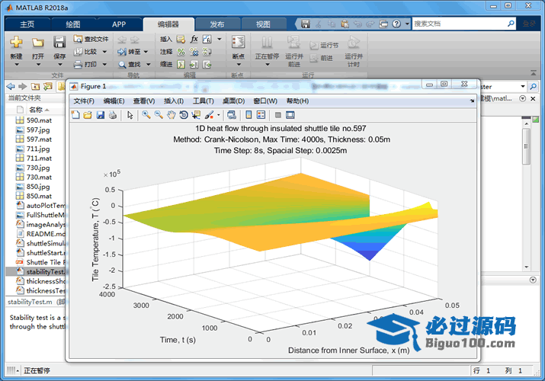This screenshot has width=545, height=381.
Task: Open the dropdown arrow under 断点
Action: click(x=239, y=65)
